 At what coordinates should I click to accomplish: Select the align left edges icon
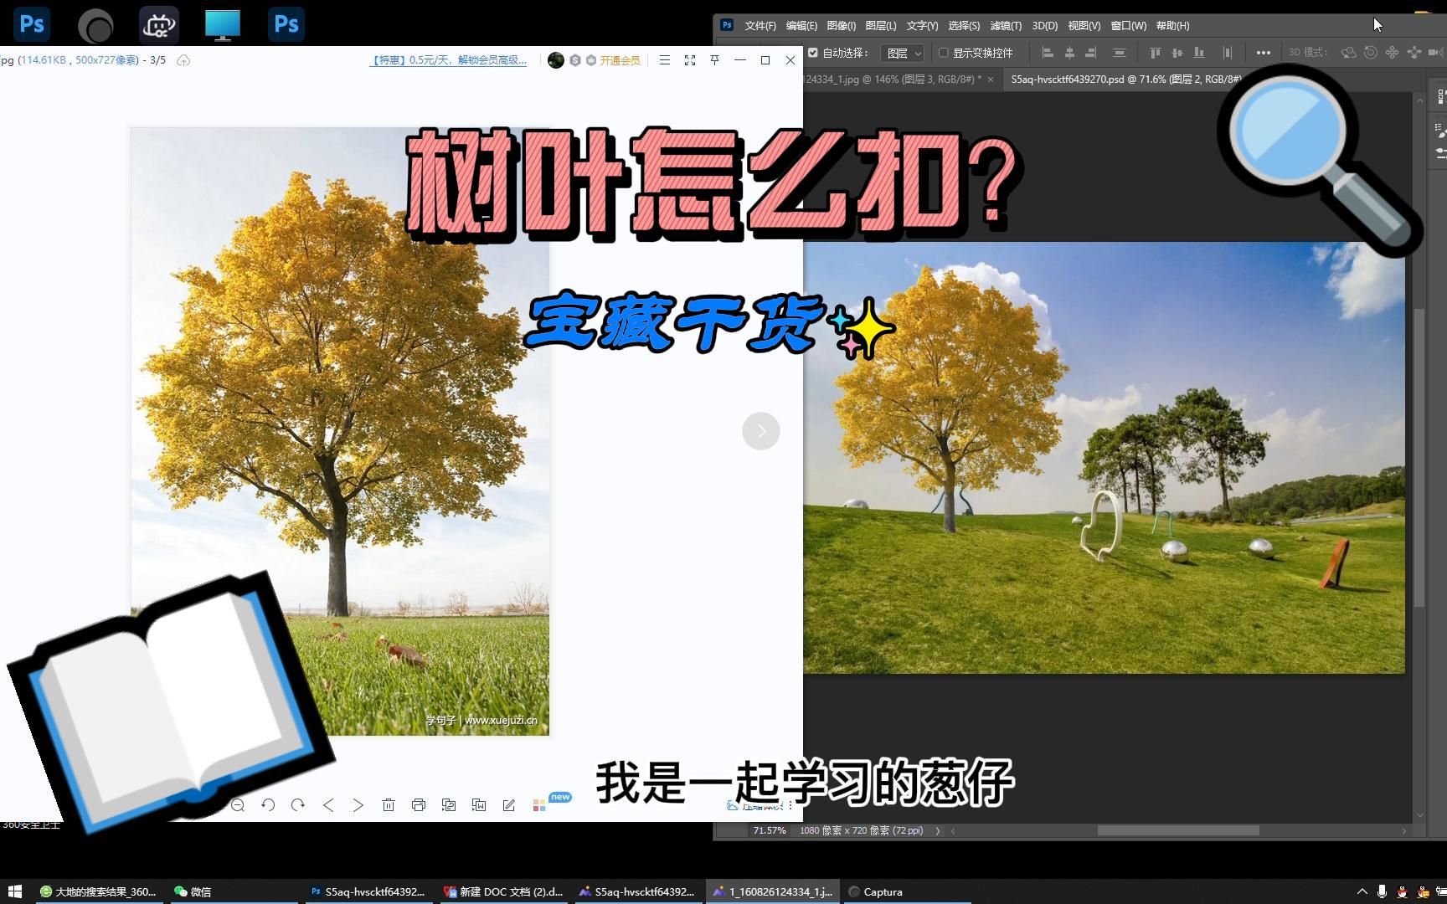pos(1048,53)
